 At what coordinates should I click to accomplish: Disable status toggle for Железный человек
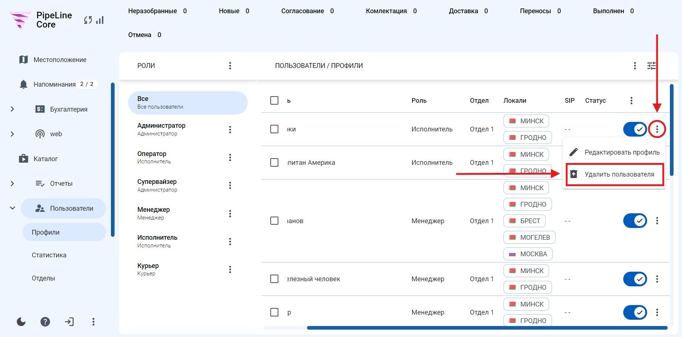(x=635, y=279)
